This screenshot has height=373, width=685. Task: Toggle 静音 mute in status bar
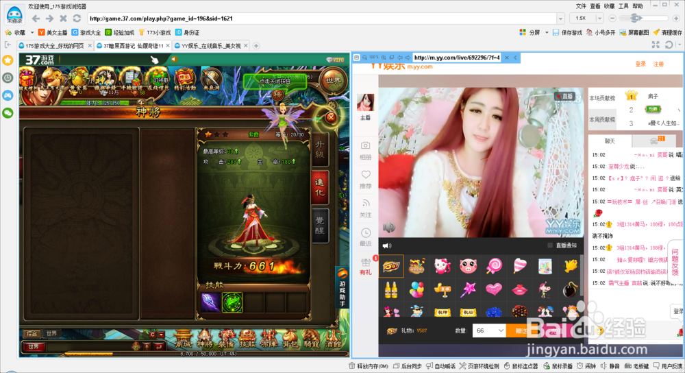pyautogui.click(x=610, y=366)
